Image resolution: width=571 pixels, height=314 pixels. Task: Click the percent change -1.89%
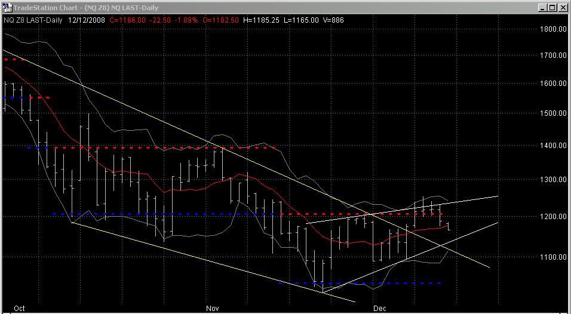[x=186, y=20]
